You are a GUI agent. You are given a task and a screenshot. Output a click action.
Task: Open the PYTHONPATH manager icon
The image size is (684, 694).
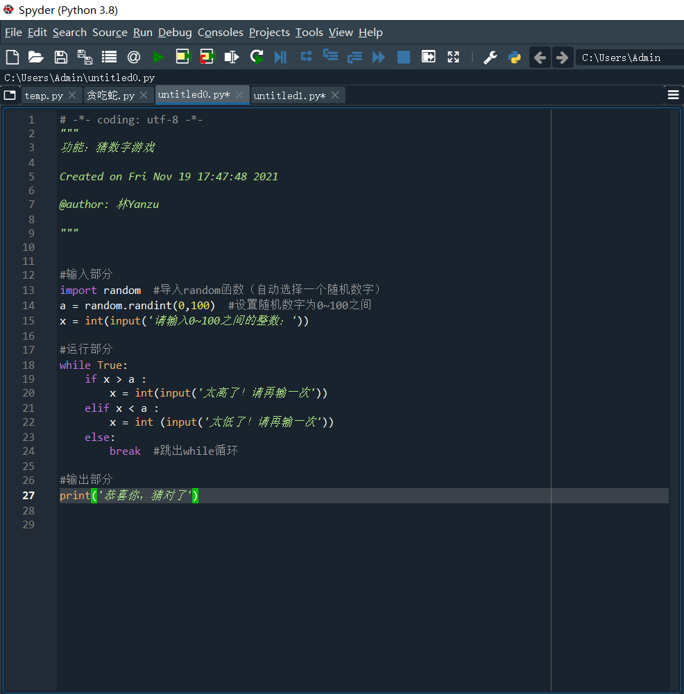(x=514, y=58)
